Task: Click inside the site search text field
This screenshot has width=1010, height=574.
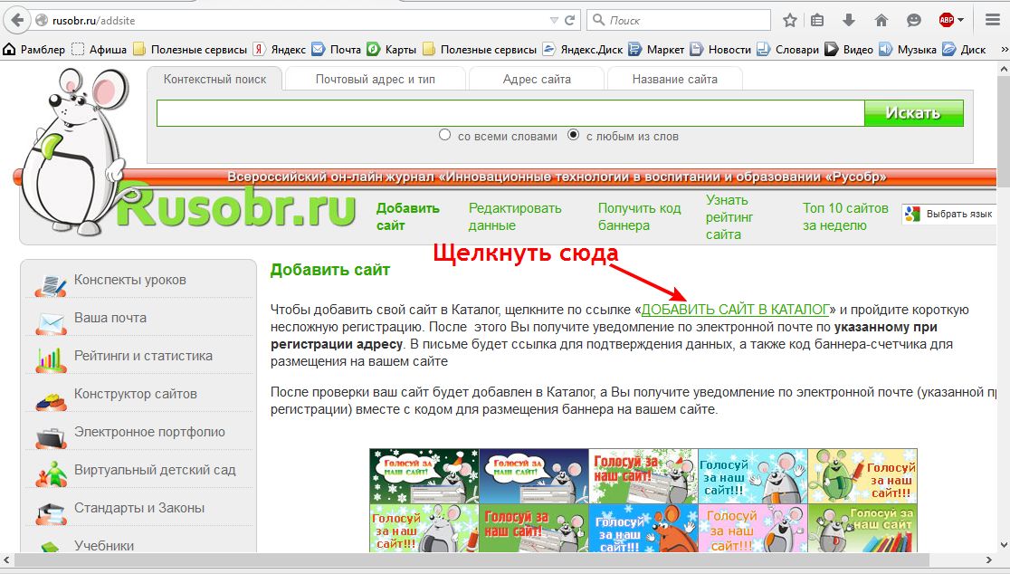Action: coord(510,113)
